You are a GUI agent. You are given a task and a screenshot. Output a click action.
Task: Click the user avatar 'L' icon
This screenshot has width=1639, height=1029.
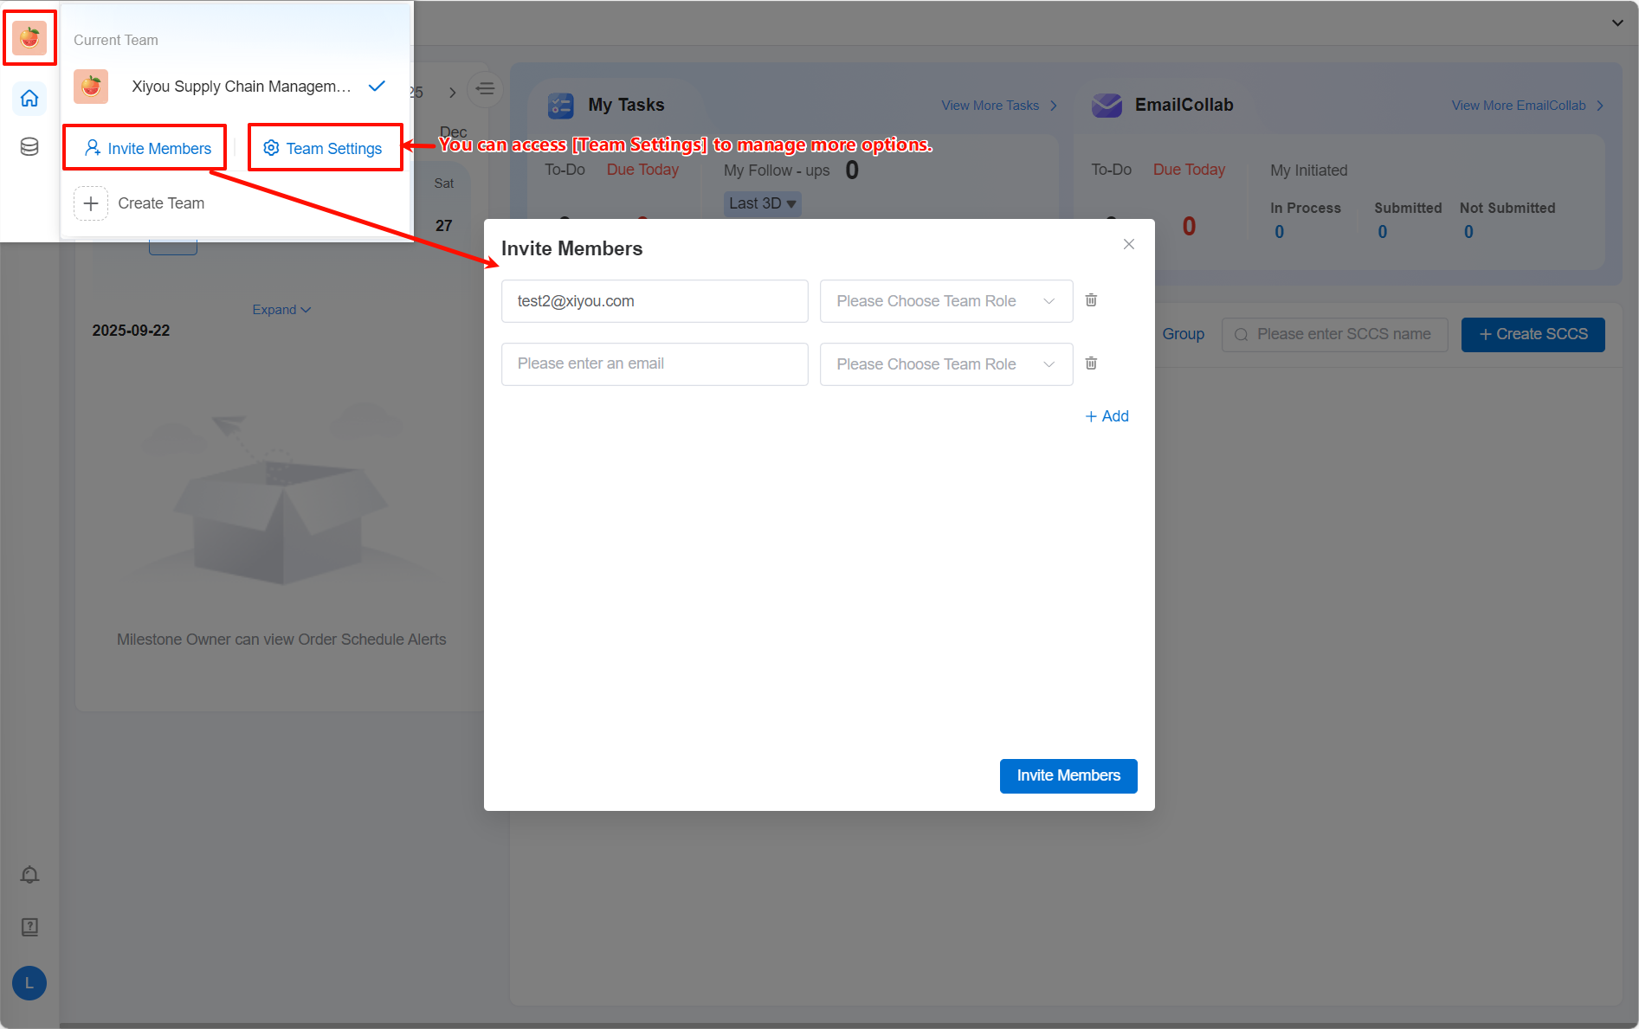[x=29, y=983]
